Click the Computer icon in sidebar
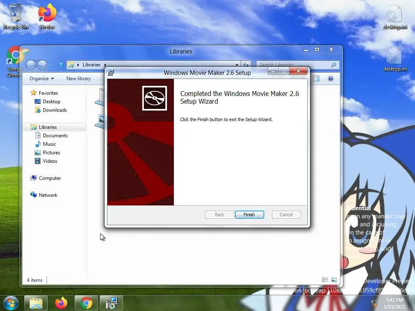The image size is (415, 311). (x=34, y=178)
